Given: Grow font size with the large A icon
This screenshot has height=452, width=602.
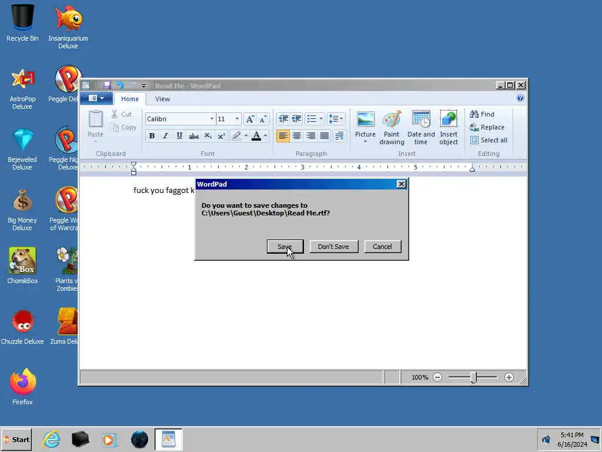Looking at the screenshot, I should tap(249, 119).
